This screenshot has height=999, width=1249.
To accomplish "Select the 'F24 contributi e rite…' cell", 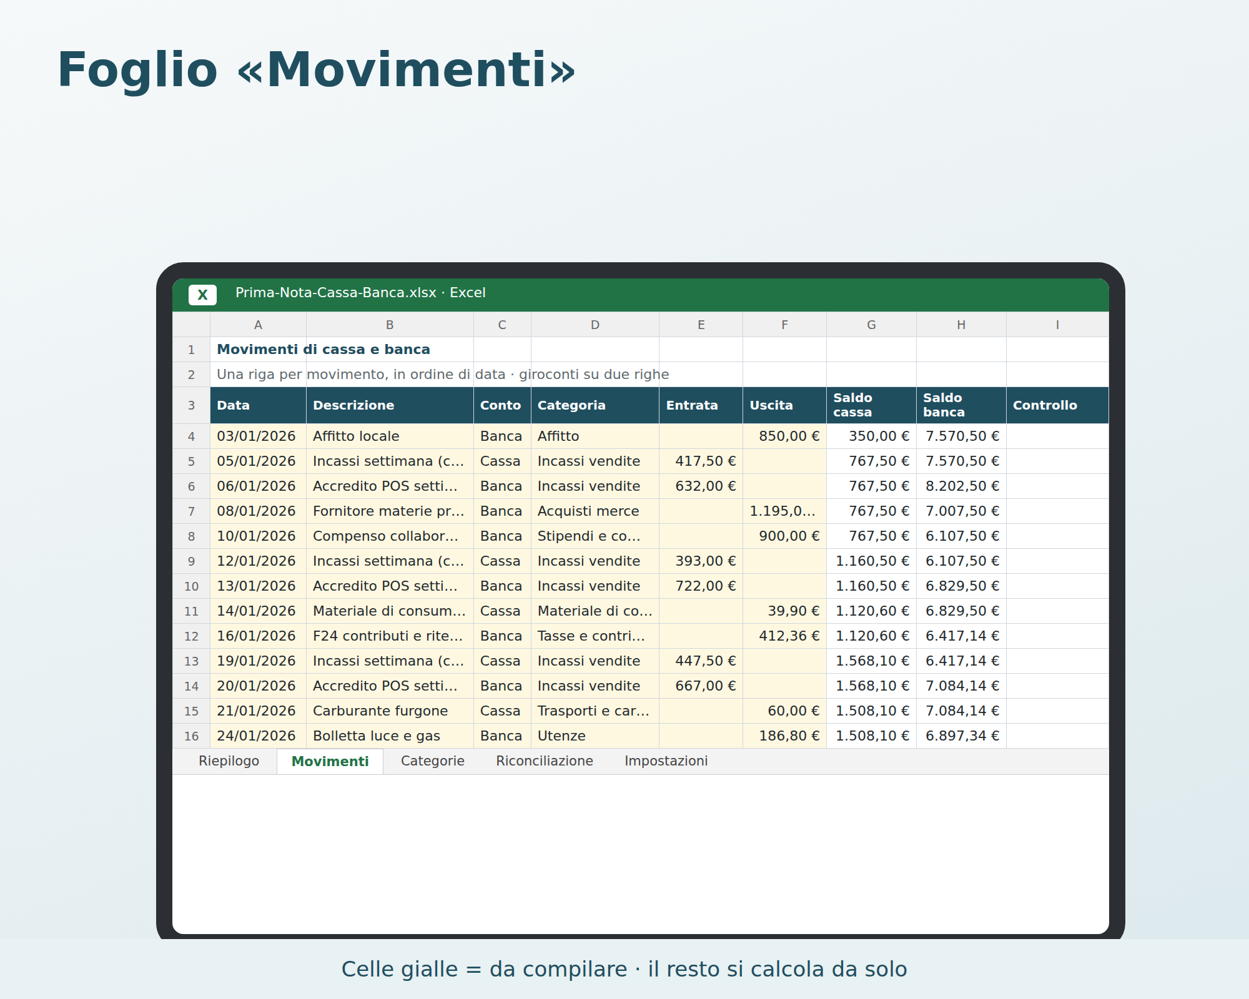I will tap(390, 636).
